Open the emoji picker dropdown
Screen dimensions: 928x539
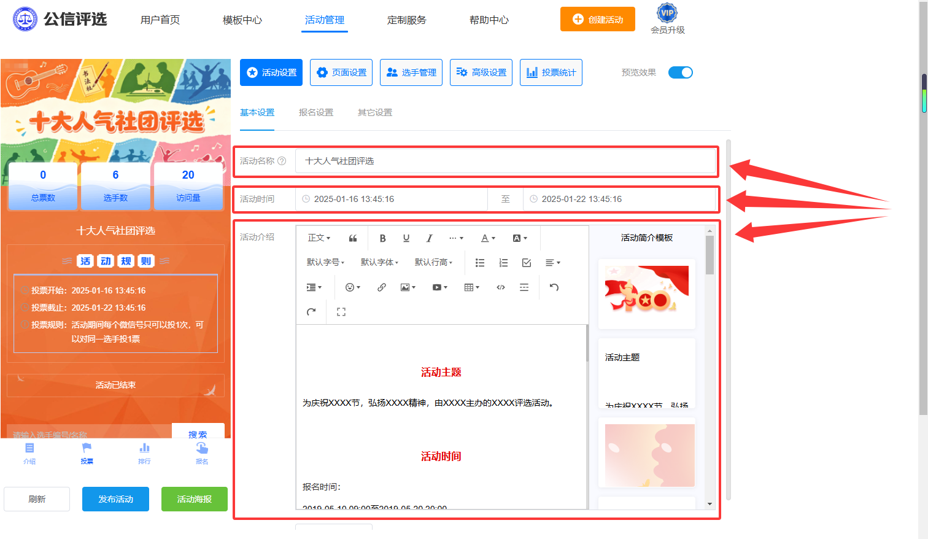pos(352,287)
